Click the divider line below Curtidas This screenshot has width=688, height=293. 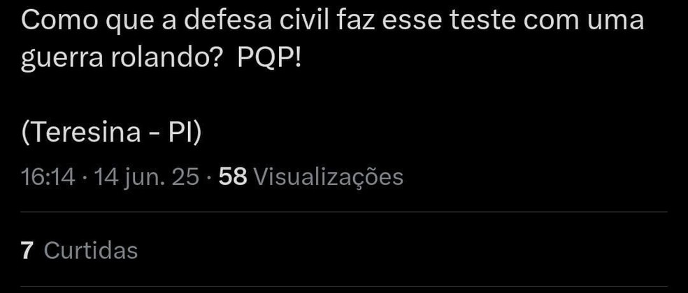344,287
